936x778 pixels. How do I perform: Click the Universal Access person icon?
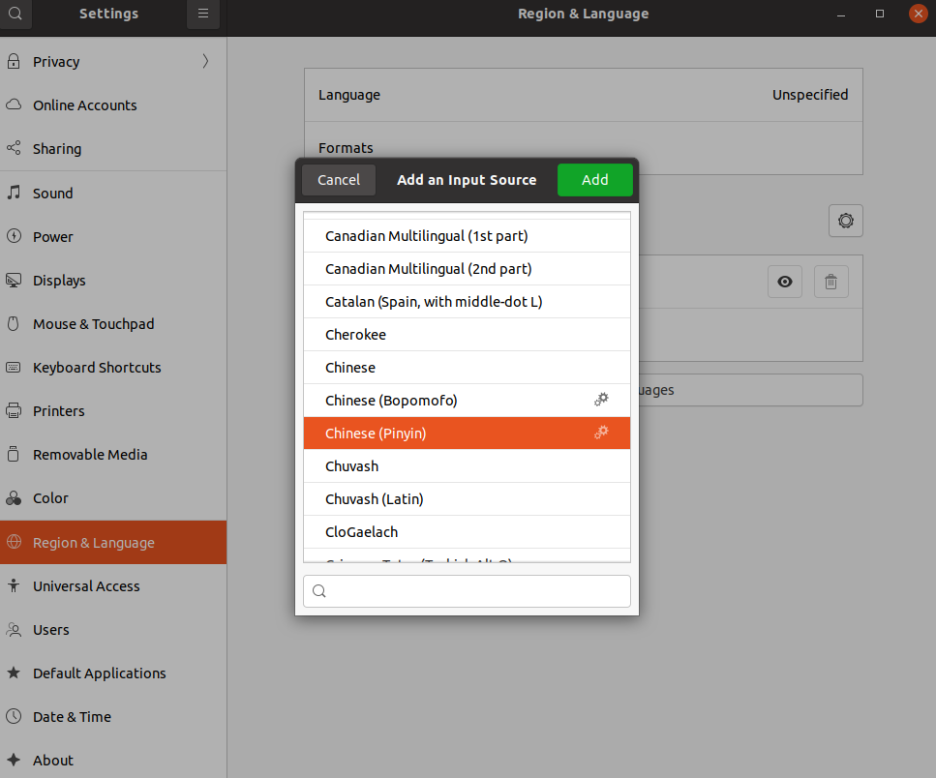(x=14, y=585)
